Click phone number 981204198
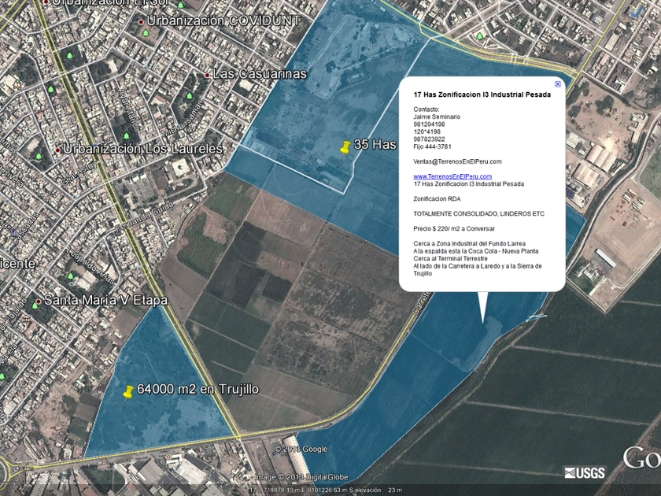 pyautogui.click(x=429, y=124)
